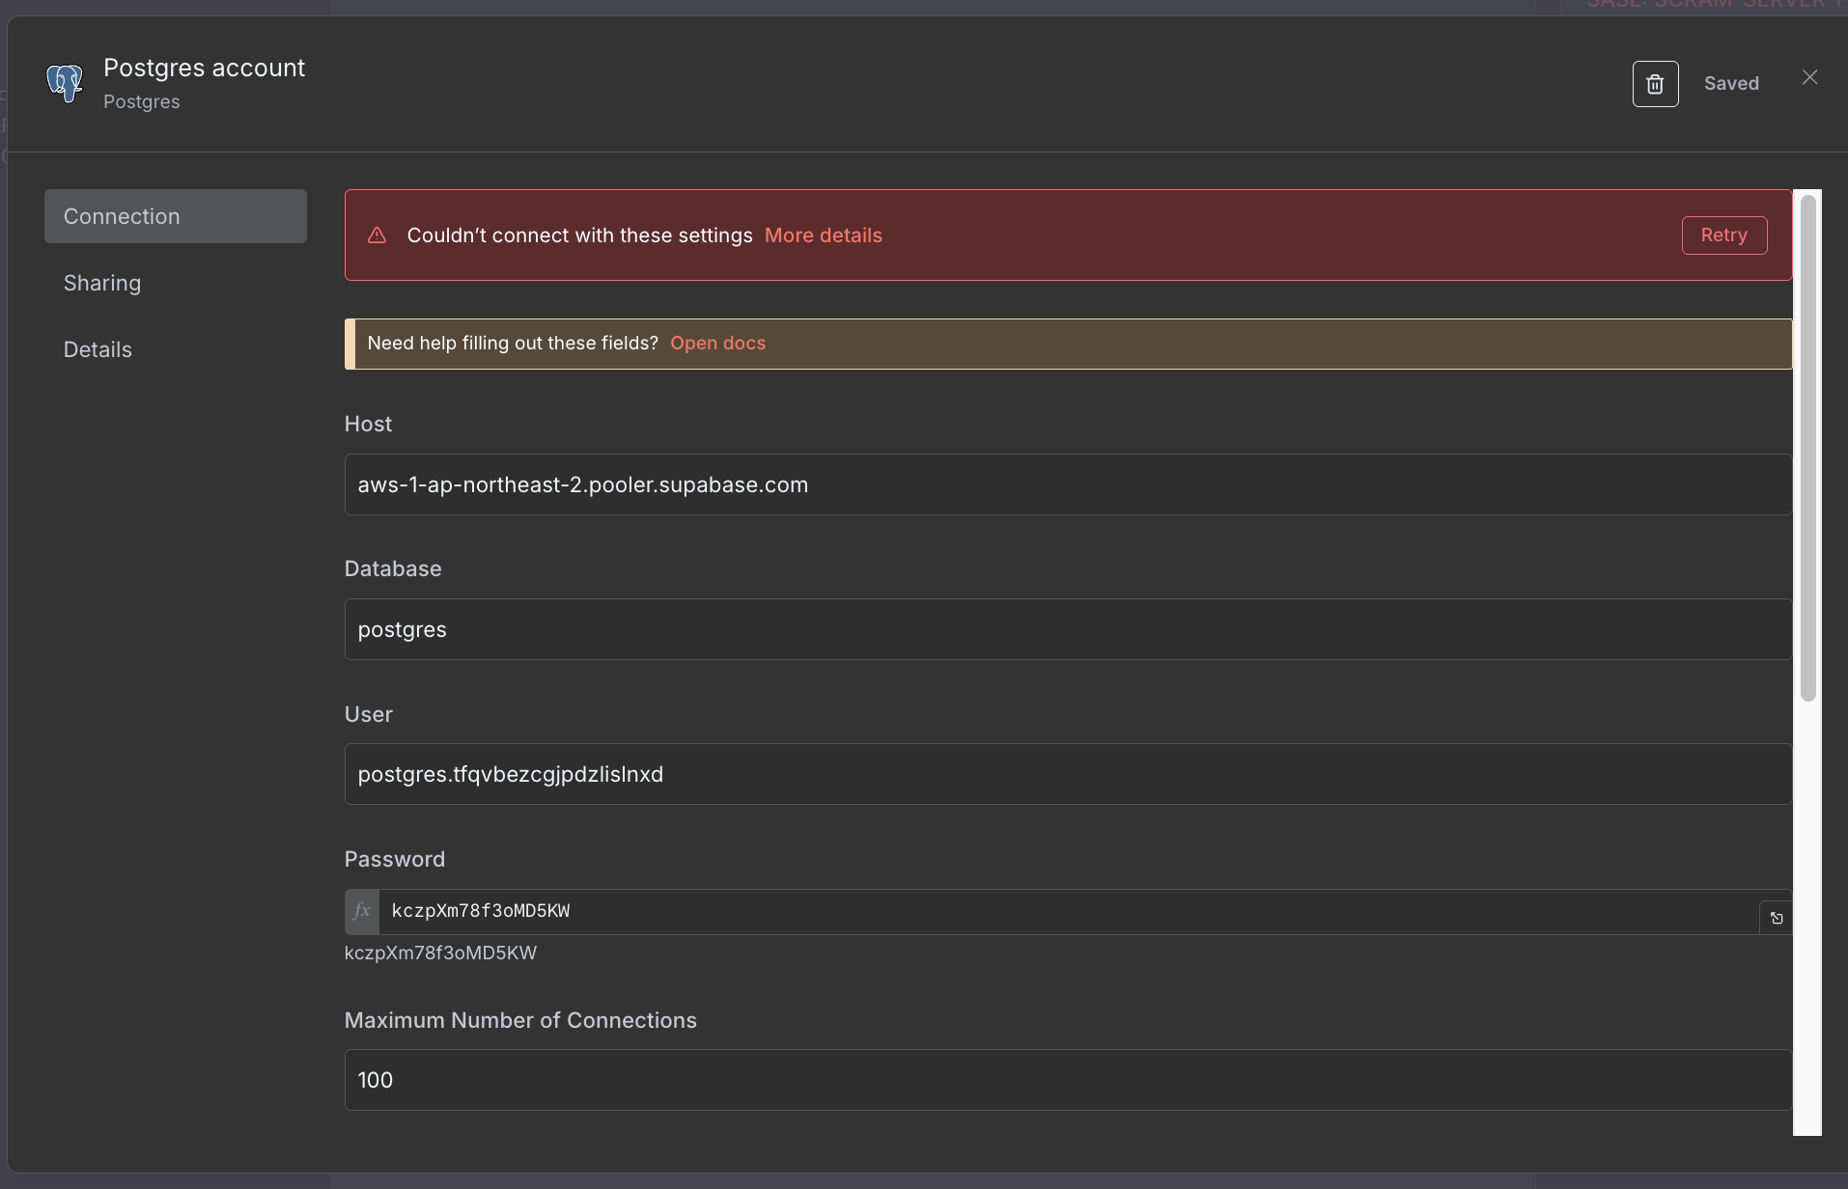Toggle the fx expression icon for Password
The width and height of the screenshot is (1848, 1189).
coord(362,911)
